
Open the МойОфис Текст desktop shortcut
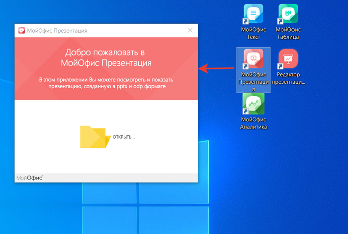click(x=253, y=22)
